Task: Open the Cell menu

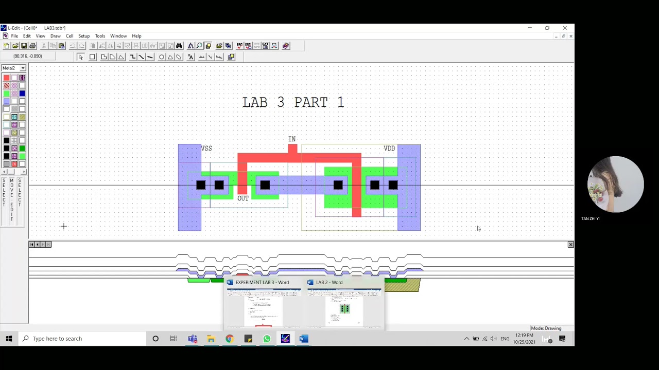Action: point(70,36)
